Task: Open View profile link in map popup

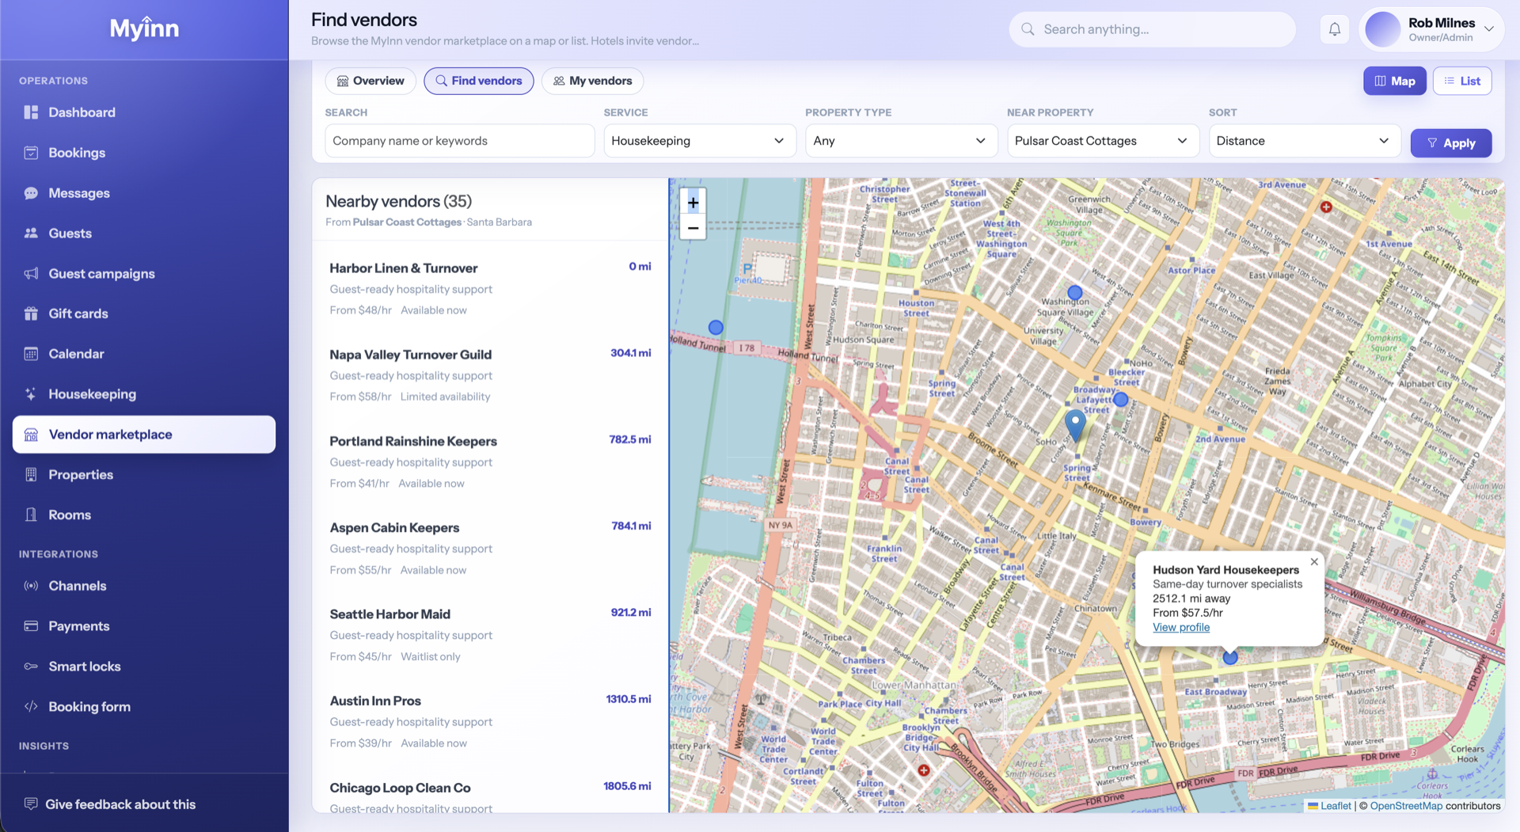Action: pyautogui.click(x=1180, y=627)
